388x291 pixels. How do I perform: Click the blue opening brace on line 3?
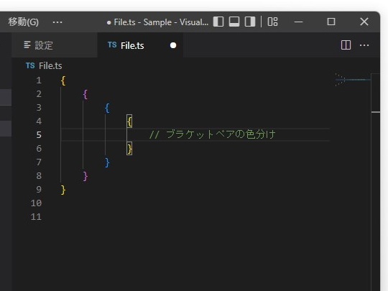click(x=107, y=108)
